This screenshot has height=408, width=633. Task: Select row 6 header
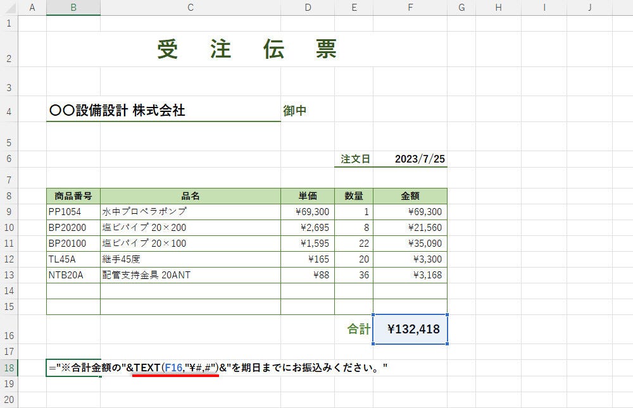click(9, 159)
